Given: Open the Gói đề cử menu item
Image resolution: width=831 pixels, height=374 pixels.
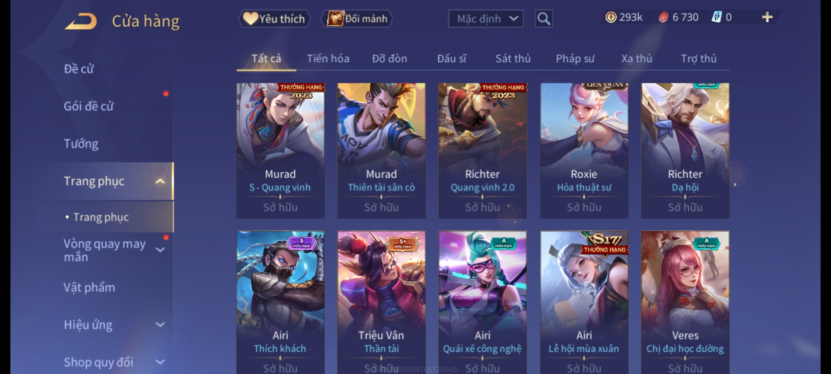Looking at the screenshot, I should 89,106.
